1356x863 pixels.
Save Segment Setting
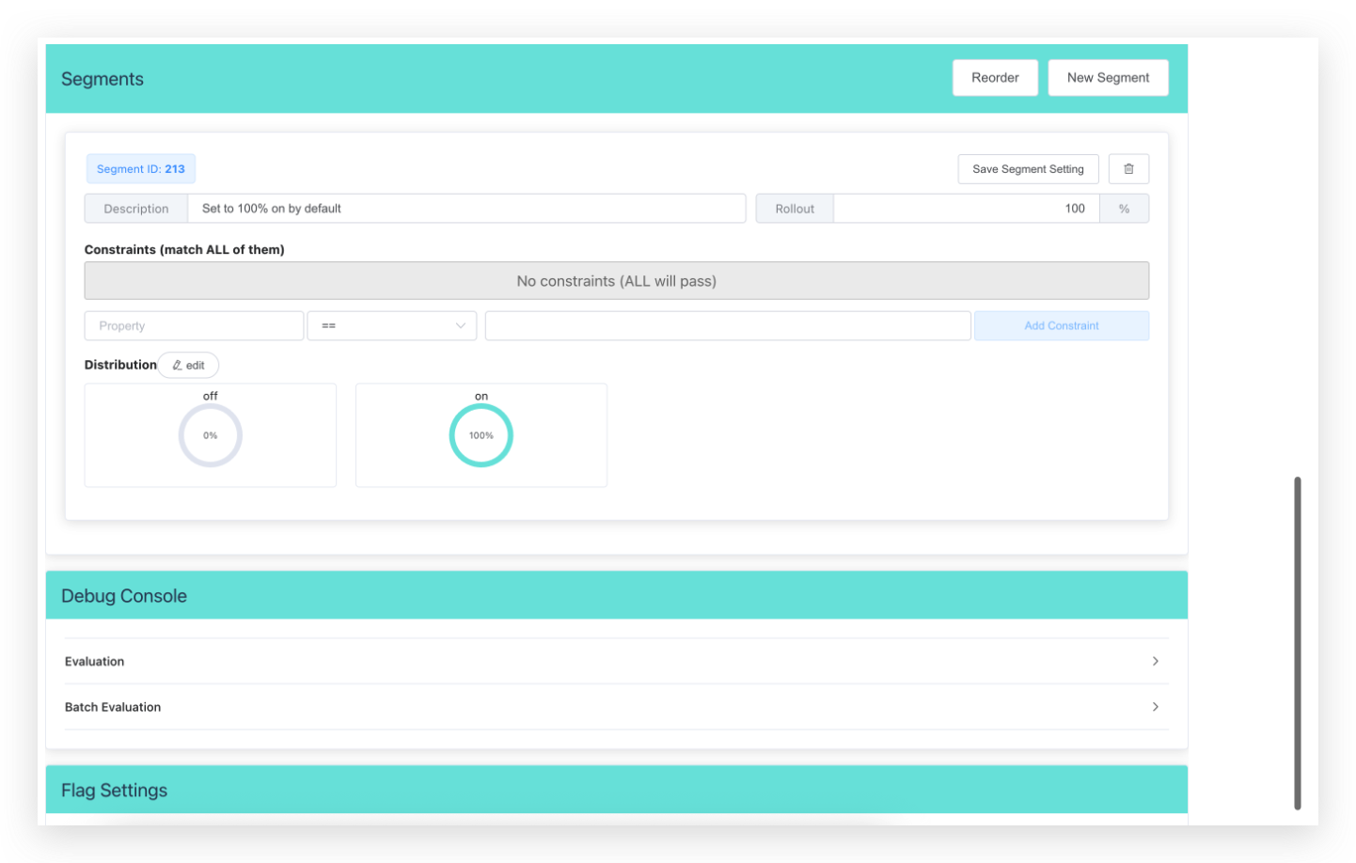pos(1028,169)
